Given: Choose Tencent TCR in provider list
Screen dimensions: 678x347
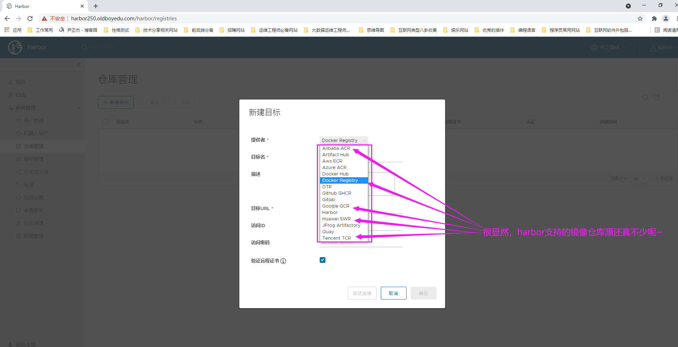Looking at the screenshot, I should coord(336,238).
